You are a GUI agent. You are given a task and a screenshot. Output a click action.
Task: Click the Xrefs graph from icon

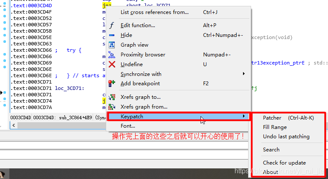(112, 107)
